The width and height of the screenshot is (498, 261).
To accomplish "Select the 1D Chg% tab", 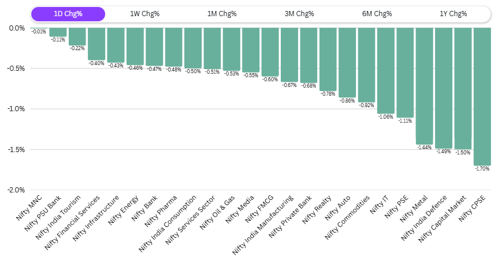I will coord(68,14).
